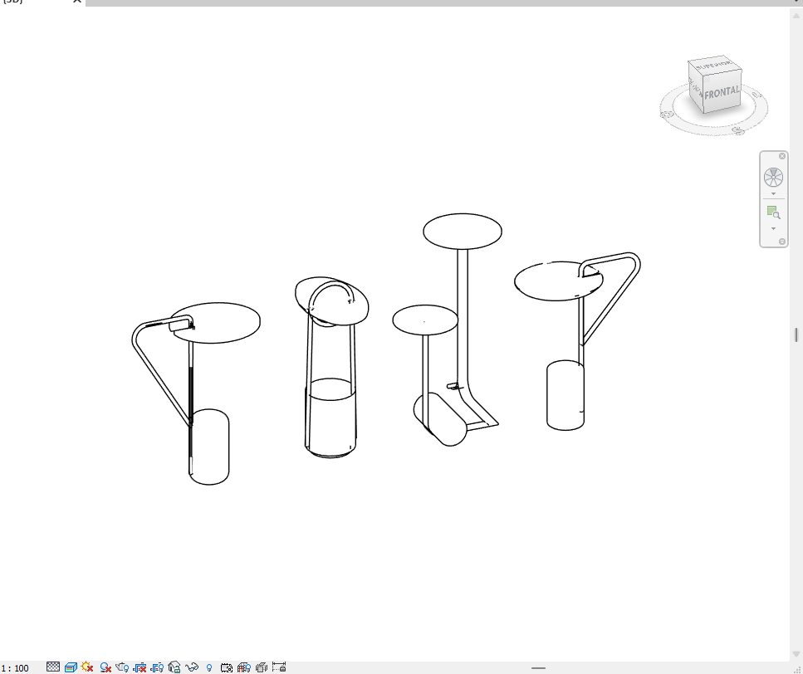
Task: Click the horizontal scrollbar thumb
Action: [538, 668]
